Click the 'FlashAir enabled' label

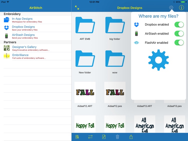(156, 43)
